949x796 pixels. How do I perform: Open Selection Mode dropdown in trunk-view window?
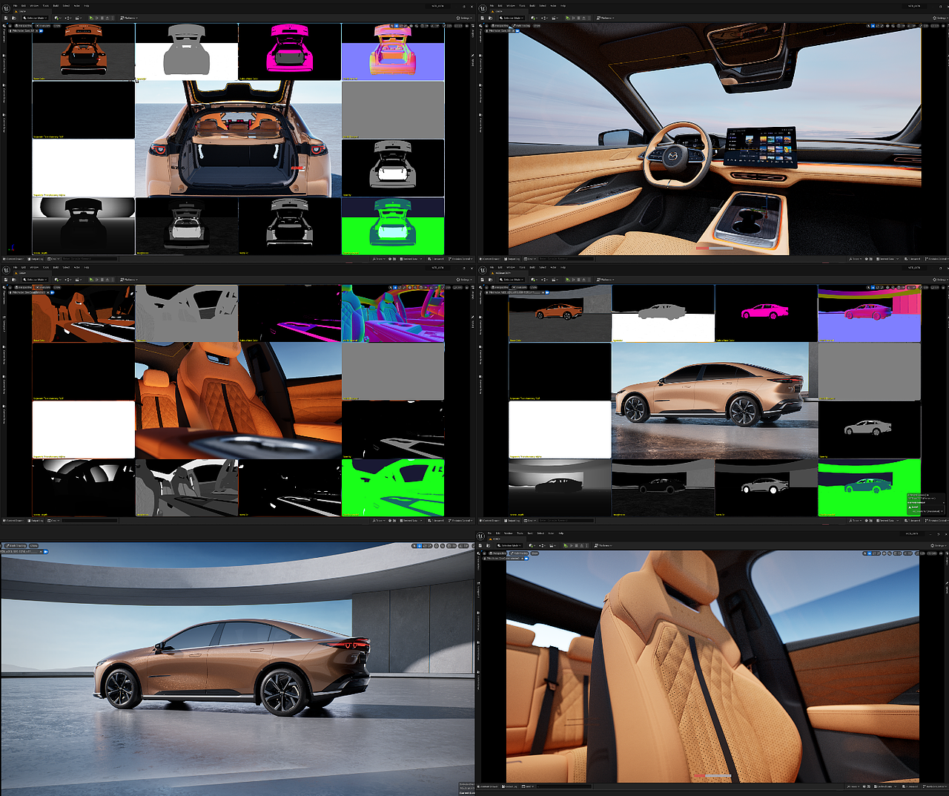point(36,18)
